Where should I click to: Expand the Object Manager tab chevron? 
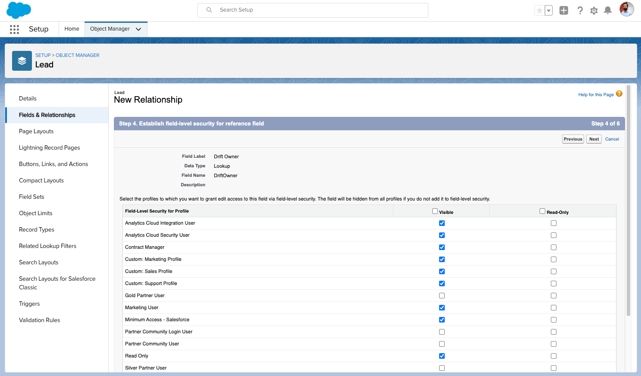(x=138, y=29)
